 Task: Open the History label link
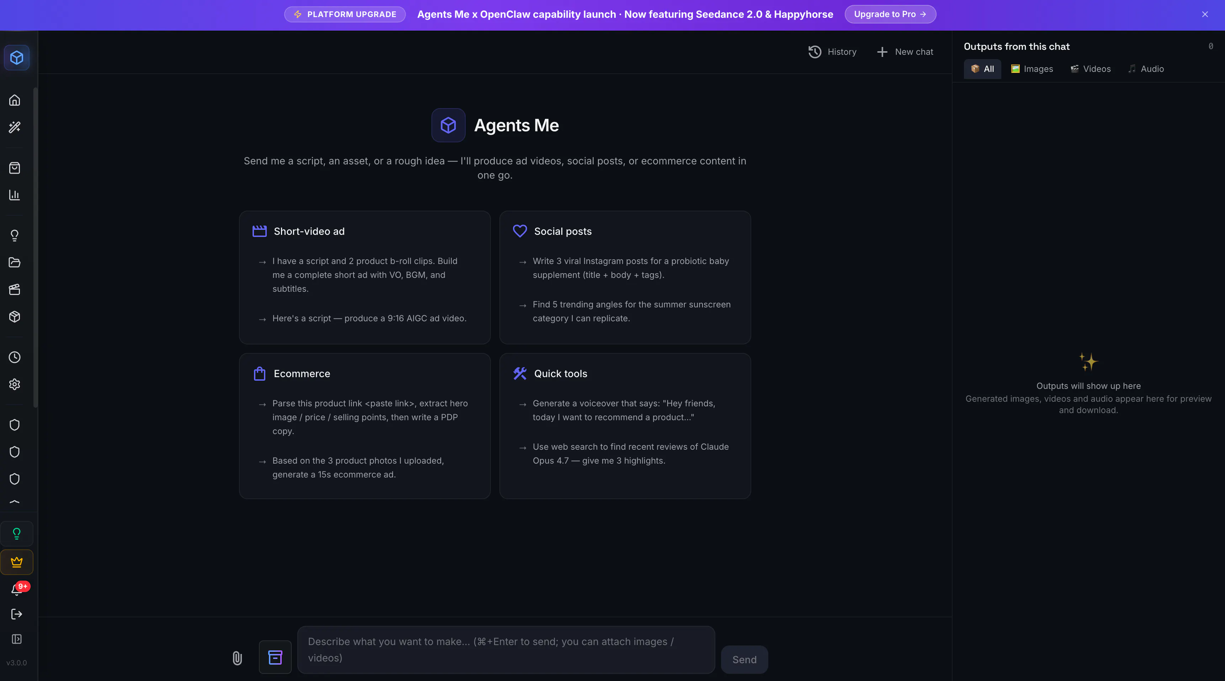point(842,52)
